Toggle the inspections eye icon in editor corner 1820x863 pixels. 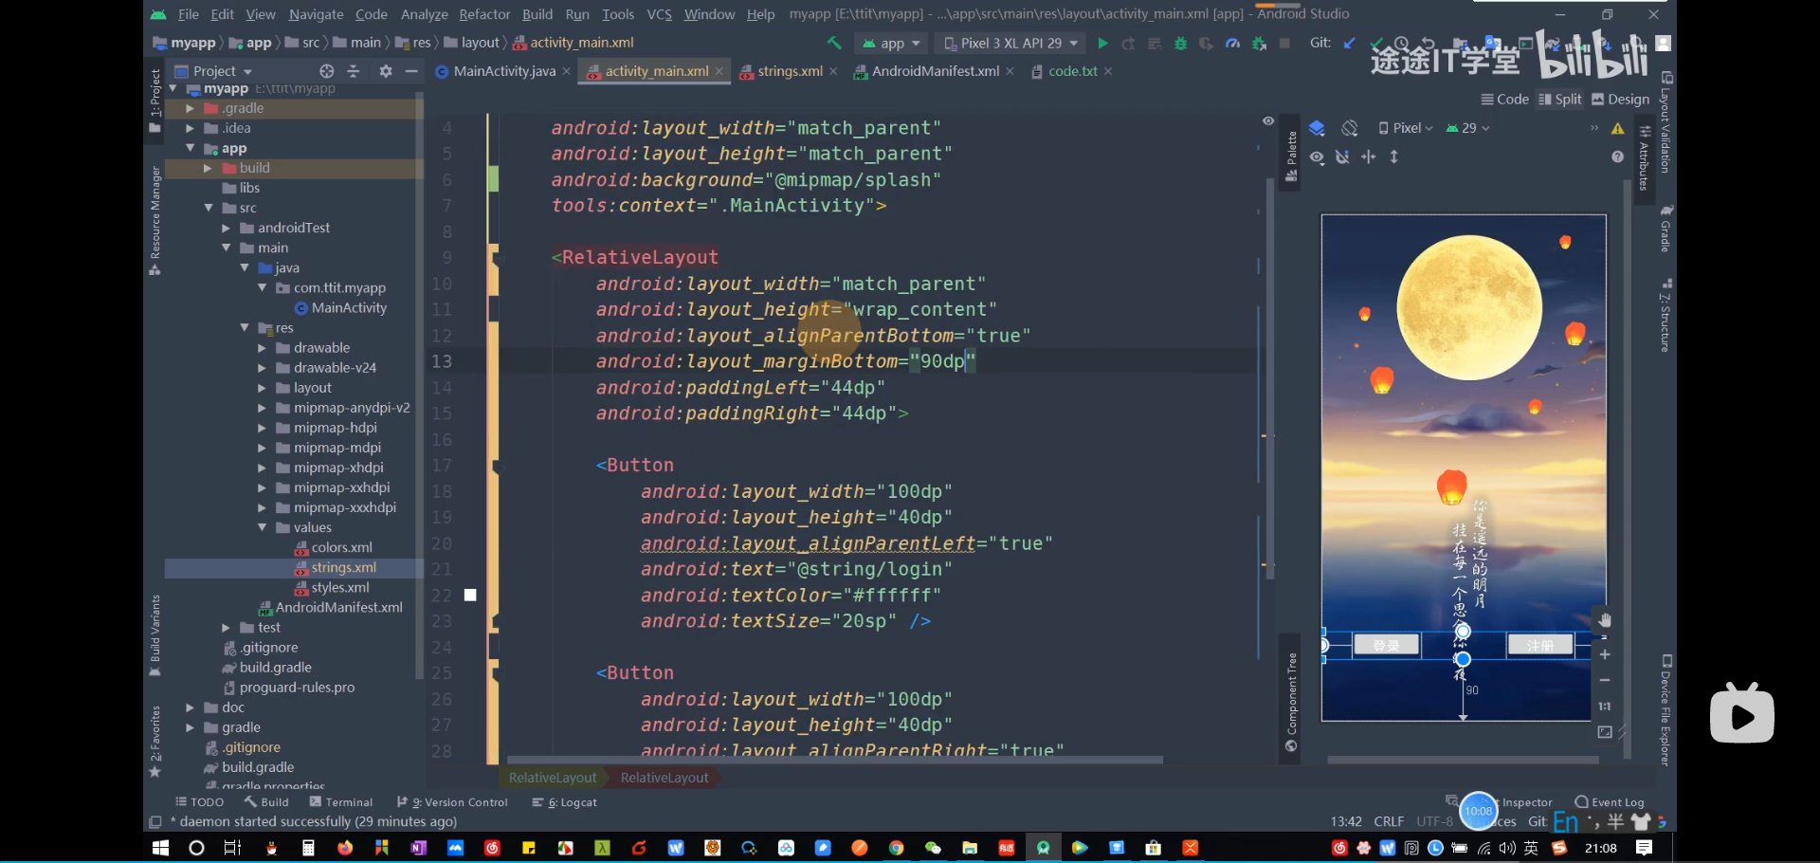coord(1268,120)
